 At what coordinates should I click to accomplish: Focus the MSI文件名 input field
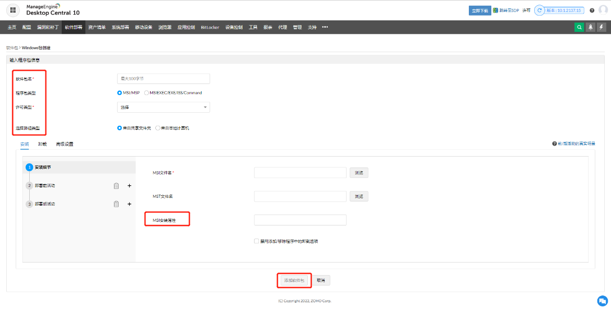(x=300, y=173)
